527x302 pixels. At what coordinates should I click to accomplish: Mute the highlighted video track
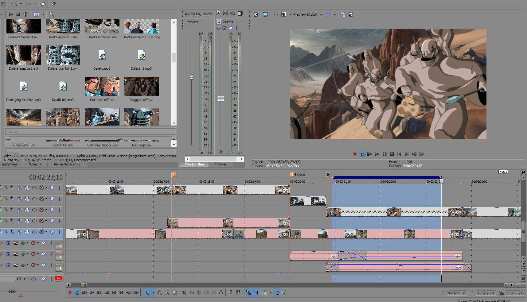click(x=52, y=232)
